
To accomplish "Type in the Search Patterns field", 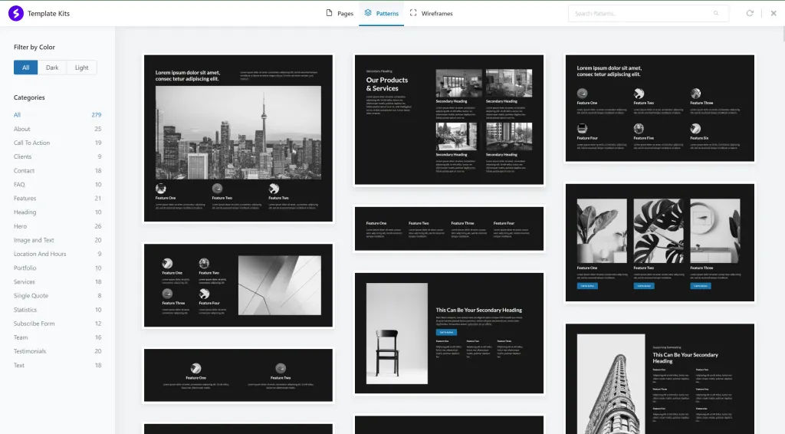I will [640, 13].
